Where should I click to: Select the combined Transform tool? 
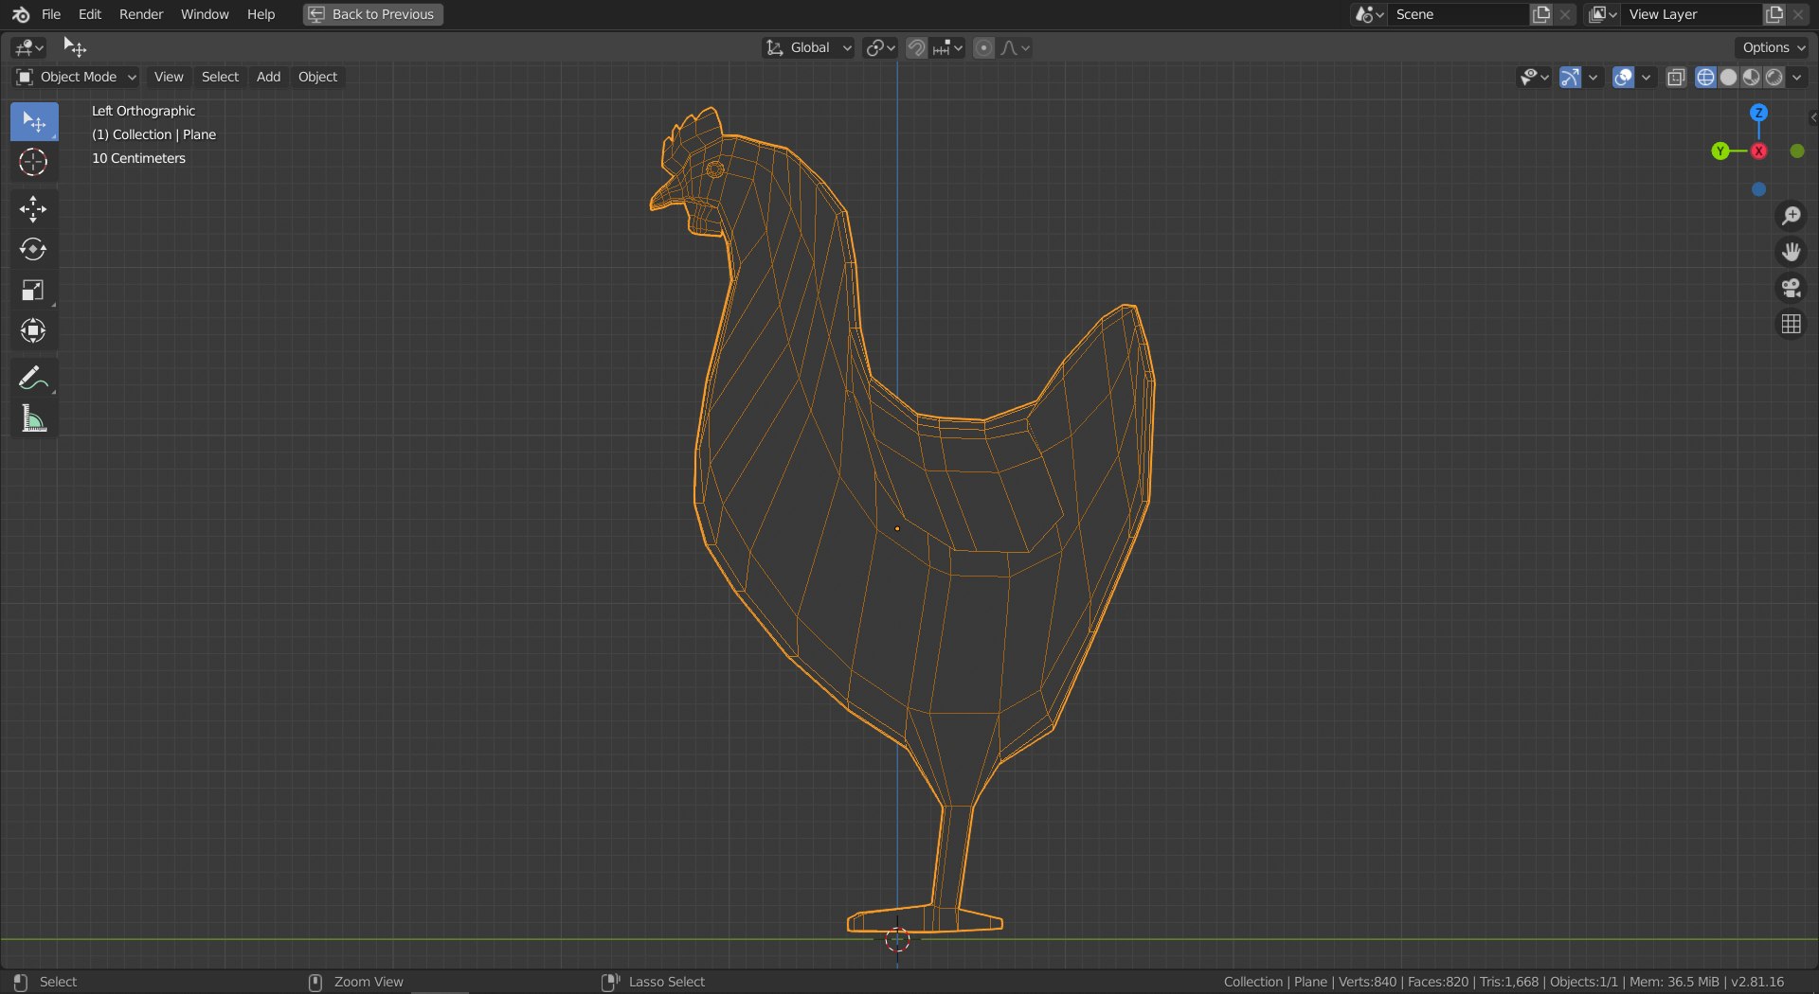[x=33, y=330]
